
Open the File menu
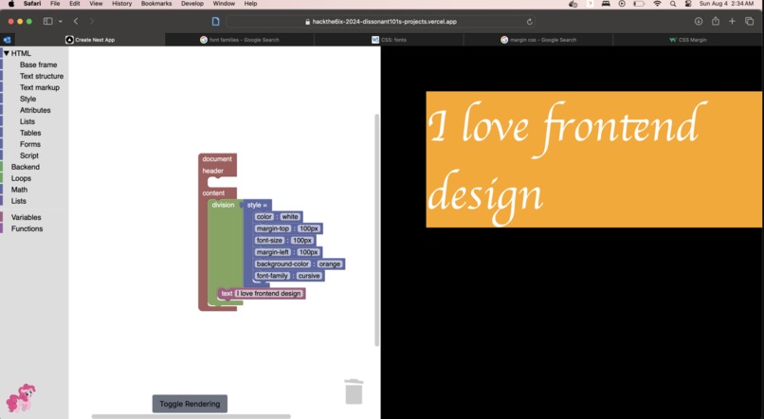55,4
